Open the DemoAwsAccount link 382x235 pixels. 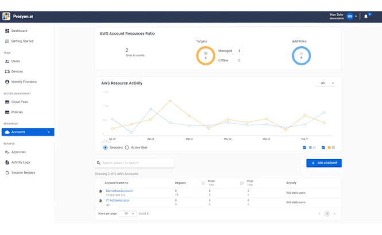[x=119, y=190]
